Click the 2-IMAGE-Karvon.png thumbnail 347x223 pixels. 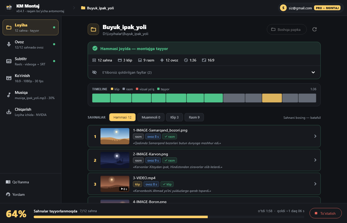click(115, 160)
